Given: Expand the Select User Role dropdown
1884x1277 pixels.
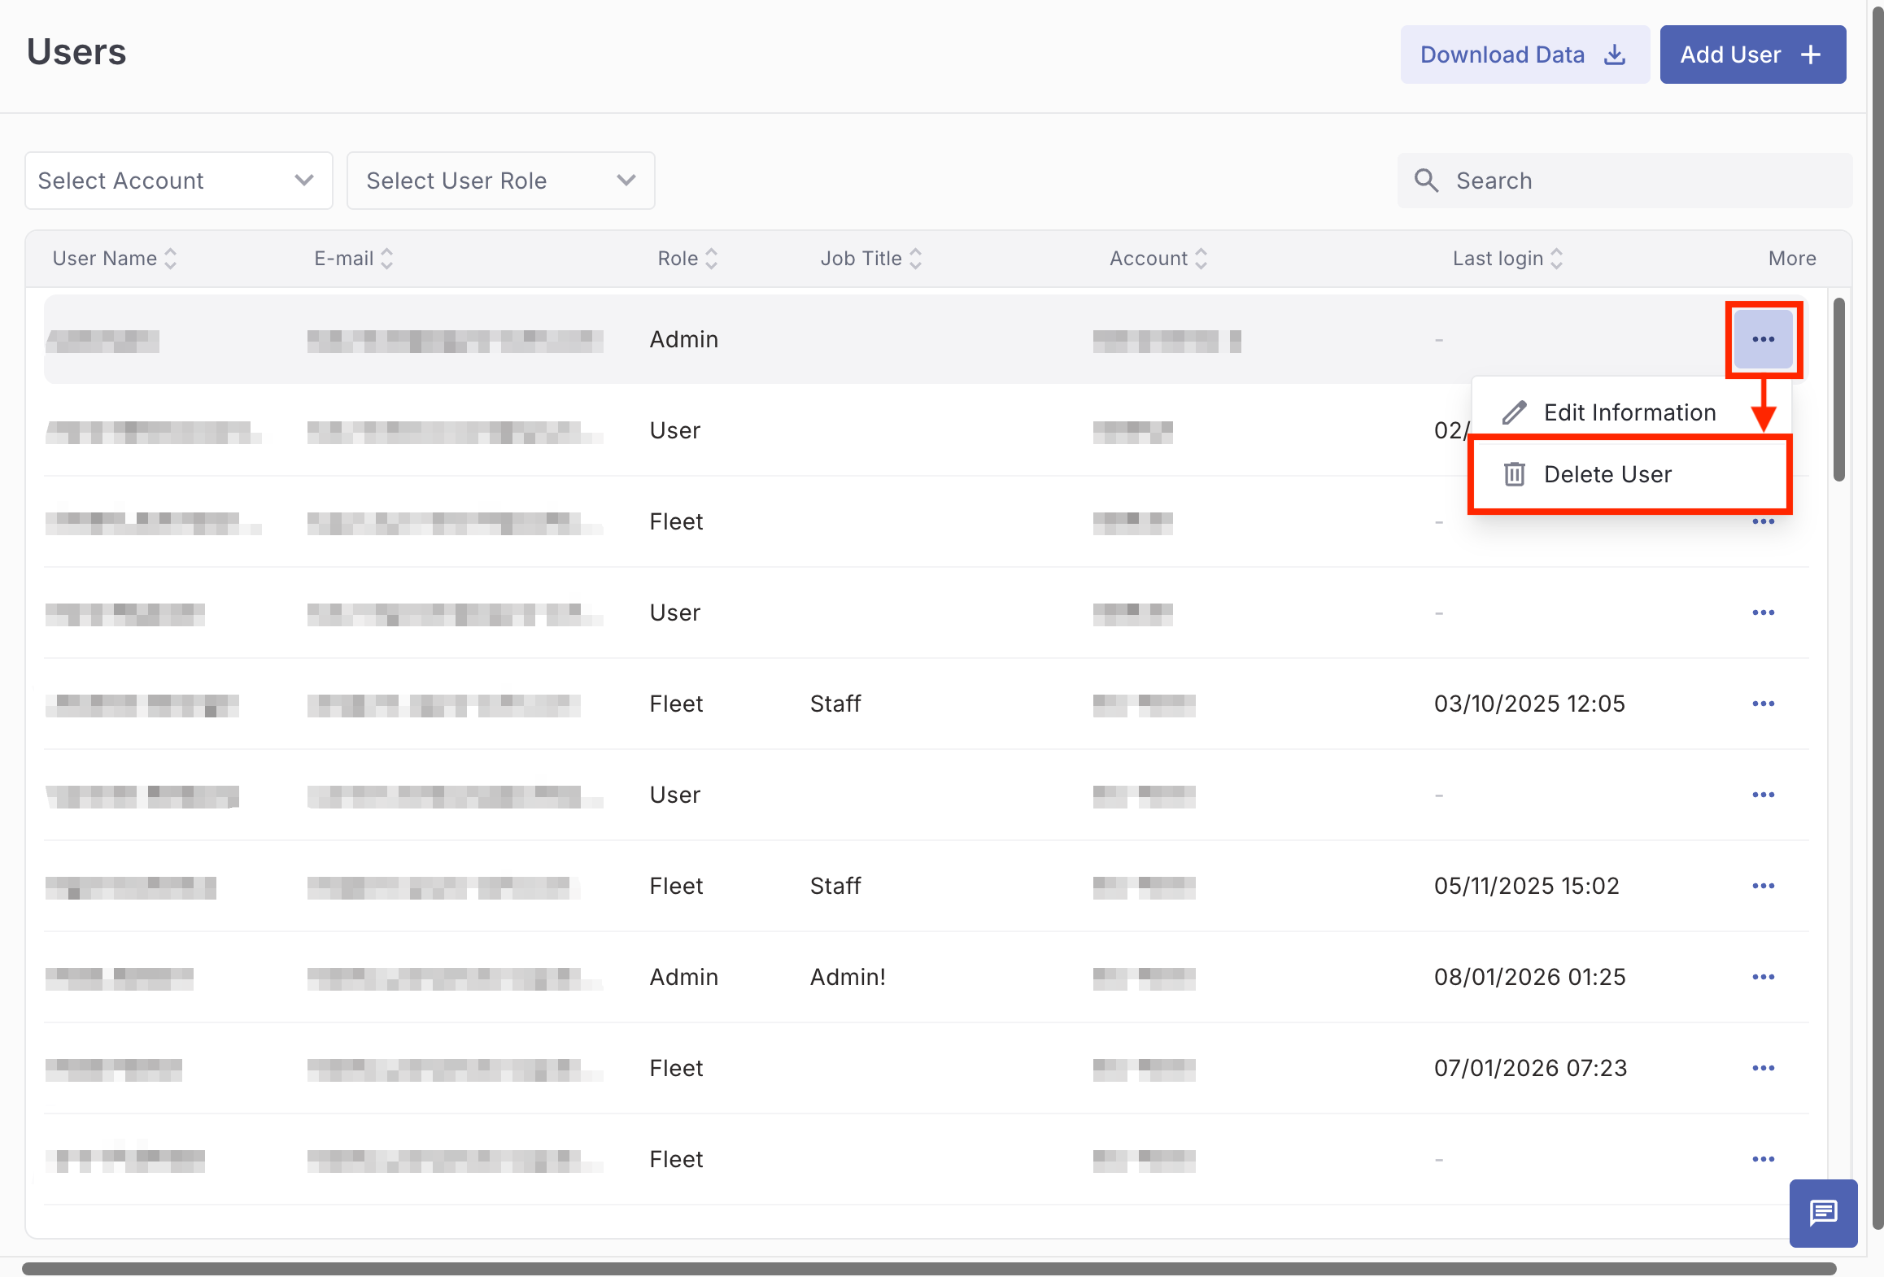Looking at the screenshot, I should point(500,181).
